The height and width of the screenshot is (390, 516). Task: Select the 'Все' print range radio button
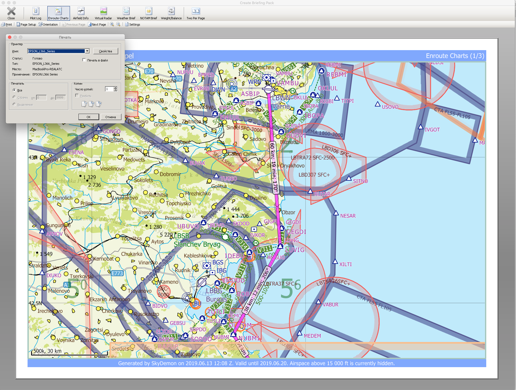pos(14,90)
